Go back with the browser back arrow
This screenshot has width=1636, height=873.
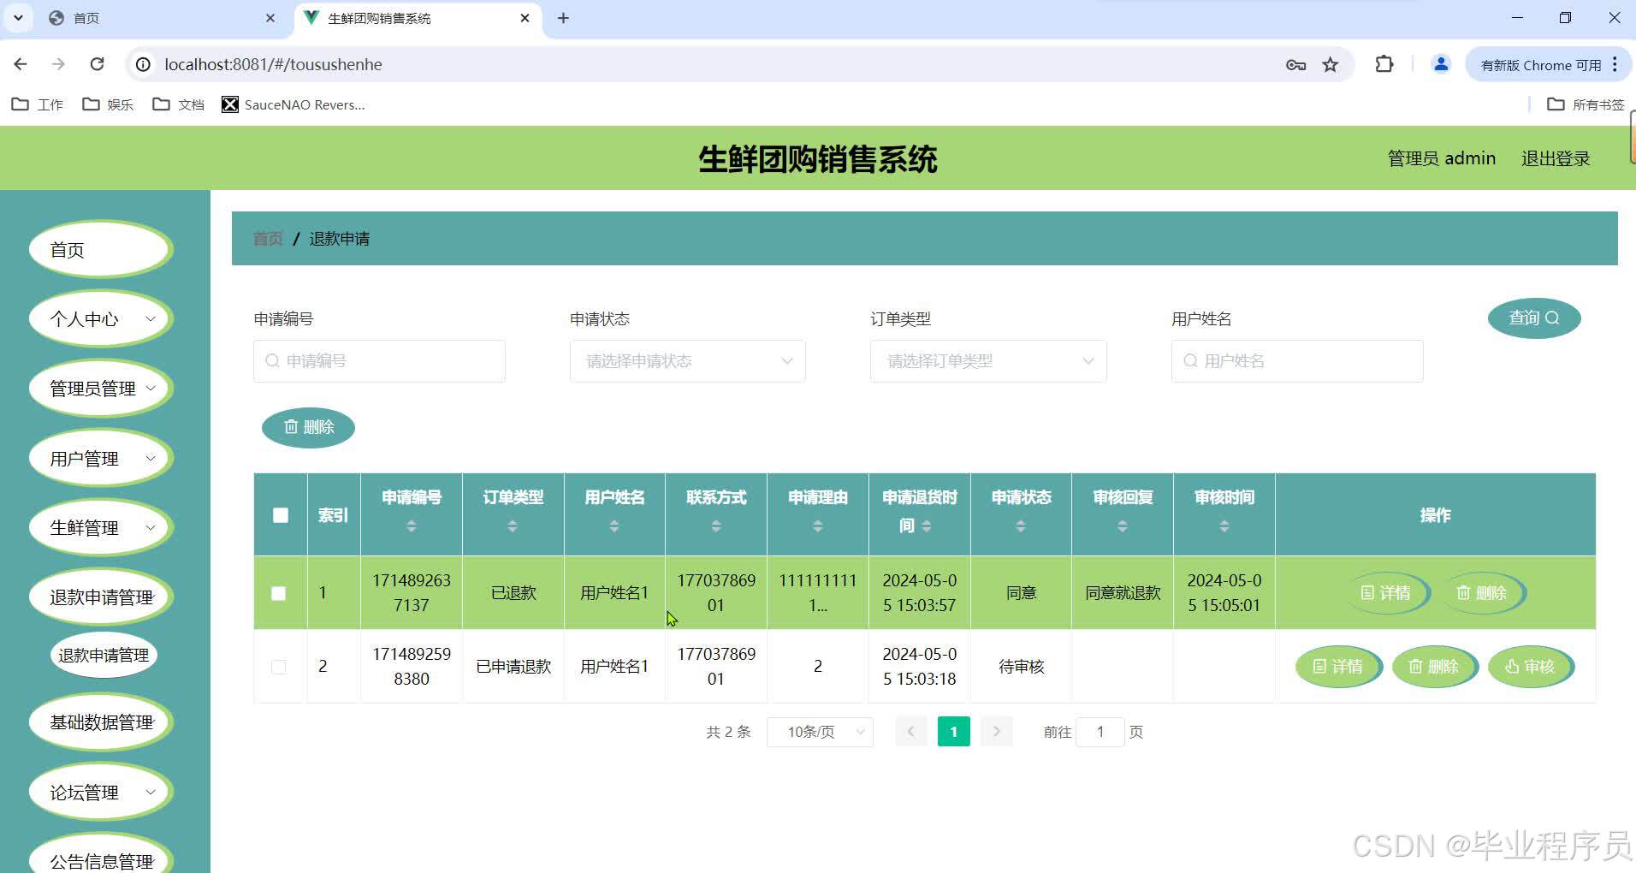[21, 64]
